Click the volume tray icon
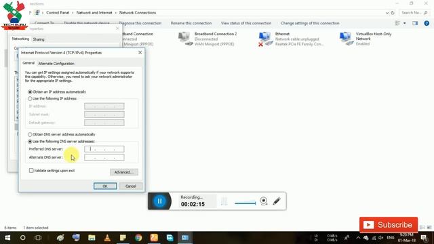Viewport: 434px width, 244px height. click(381, 238)
